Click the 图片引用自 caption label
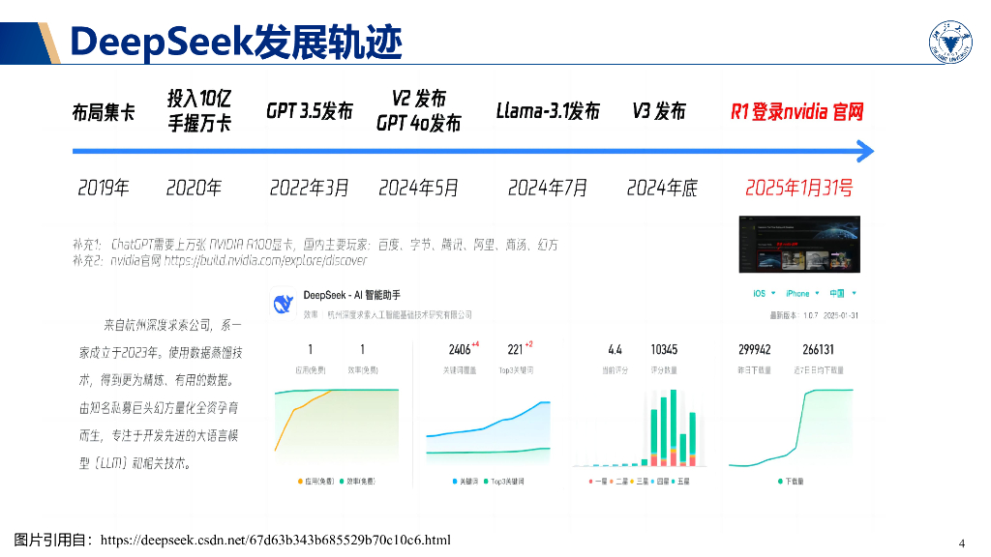 (53, 540)
